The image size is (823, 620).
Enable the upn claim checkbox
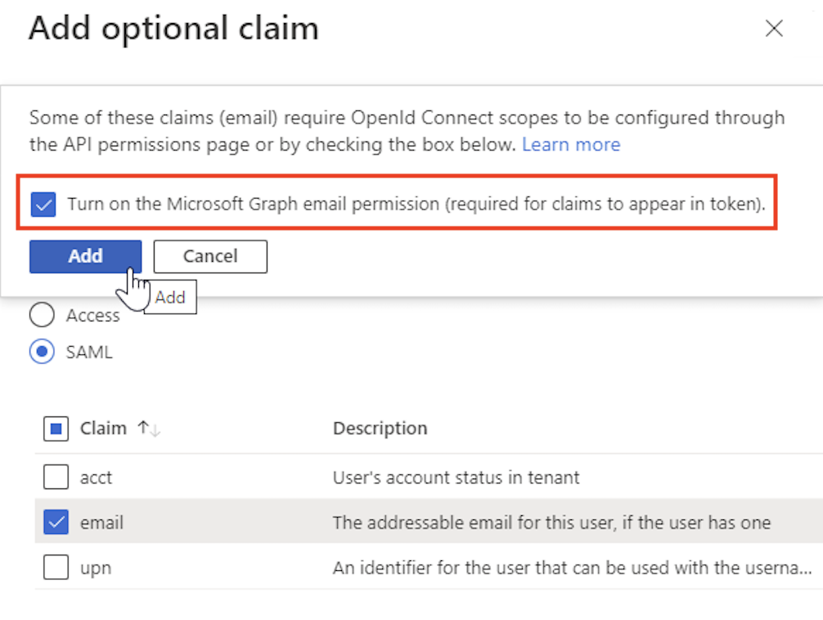pos(56,568)
